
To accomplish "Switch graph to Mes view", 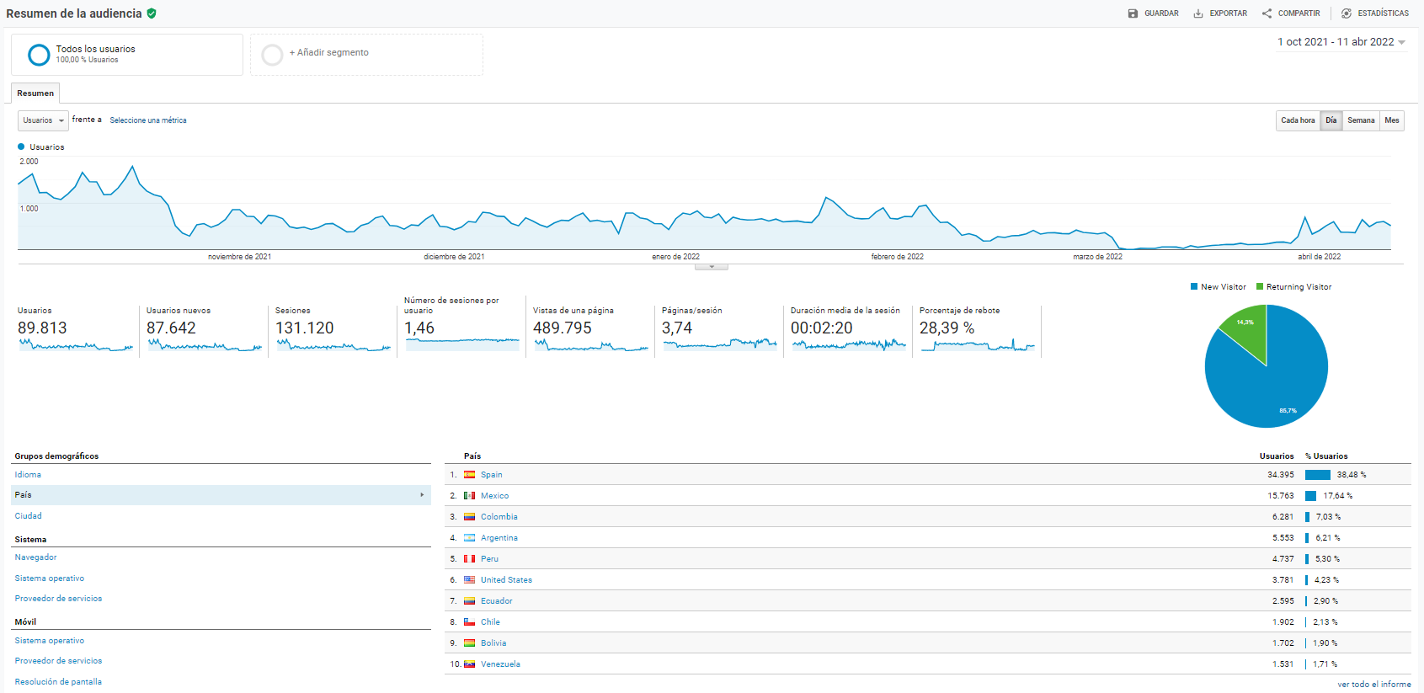I will [1392, 120].
